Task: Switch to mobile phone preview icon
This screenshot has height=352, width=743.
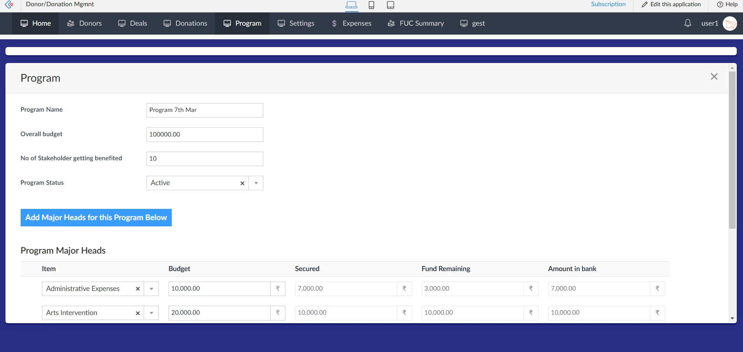Action: pyautogui.click(x=371, y=5)
